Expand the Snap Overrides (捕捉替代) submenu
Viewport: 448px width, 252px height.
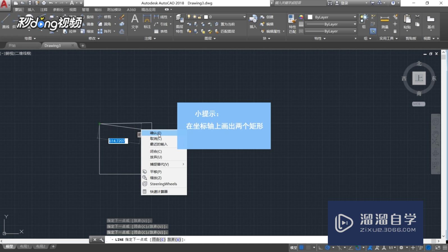pyautogui.click(x=164, y=164)
